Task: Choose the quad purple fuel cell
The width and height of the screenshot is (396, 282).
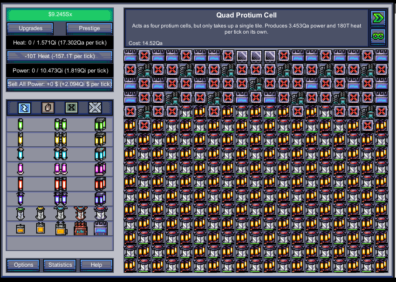Action: pos(100,199)
